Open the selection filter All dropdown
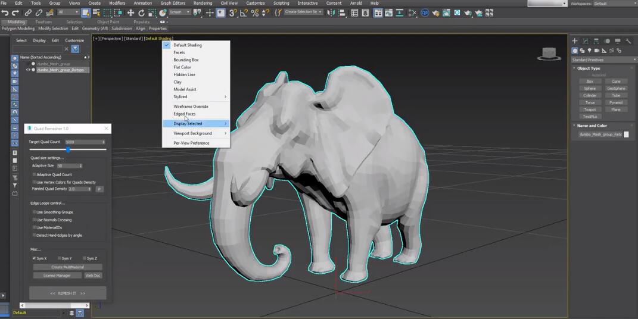Image resolution: width=638 pixels, height=319 pixels. click(x=68, y=12)
